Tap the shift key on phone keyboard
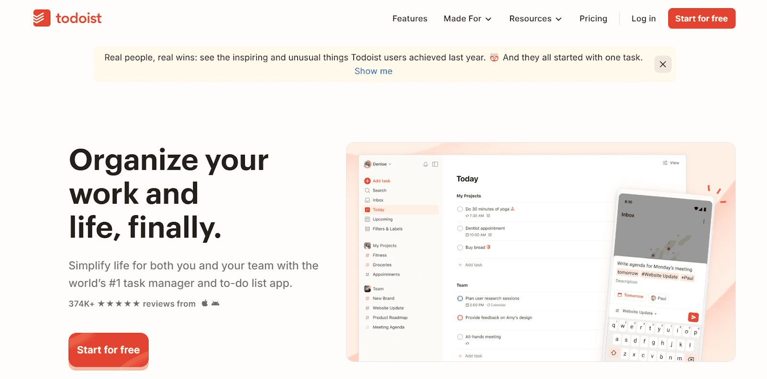 pyautogui.click(x=614, y=353)
